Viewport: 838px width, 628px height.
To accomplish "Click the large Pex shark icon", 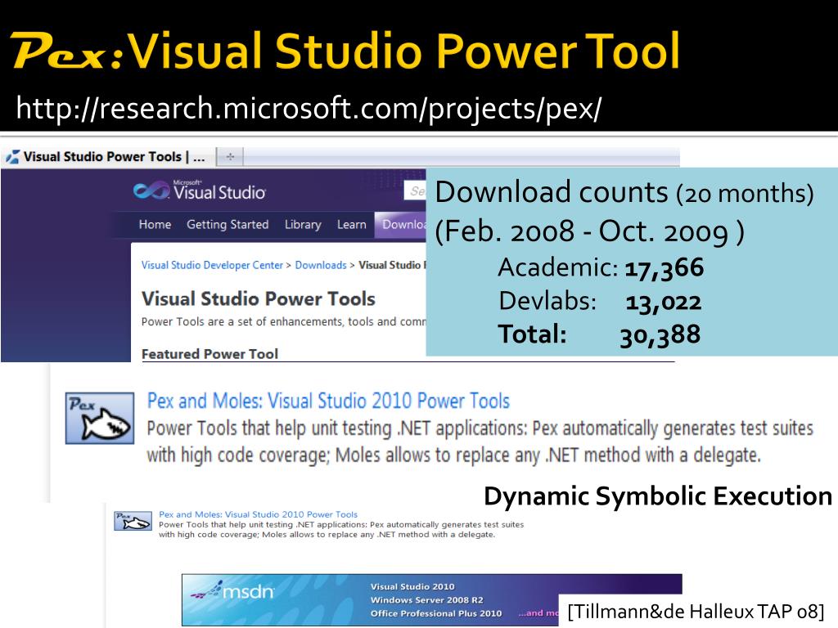I will click(100, 418).
